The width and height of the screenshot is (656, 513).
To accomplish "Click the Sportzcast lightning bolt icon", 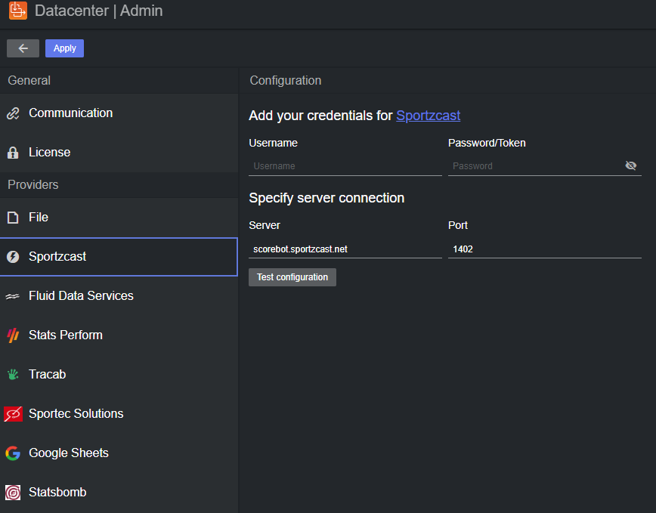I will pos(13,257).
